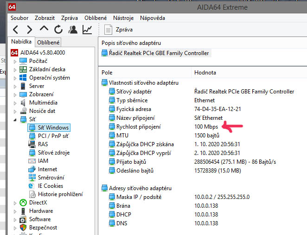The height and width of the screenshot is (235, 307).
Task: Go forward with the right arrow toolbar icon
Action: pyautogui.click(x=29, y=30)
